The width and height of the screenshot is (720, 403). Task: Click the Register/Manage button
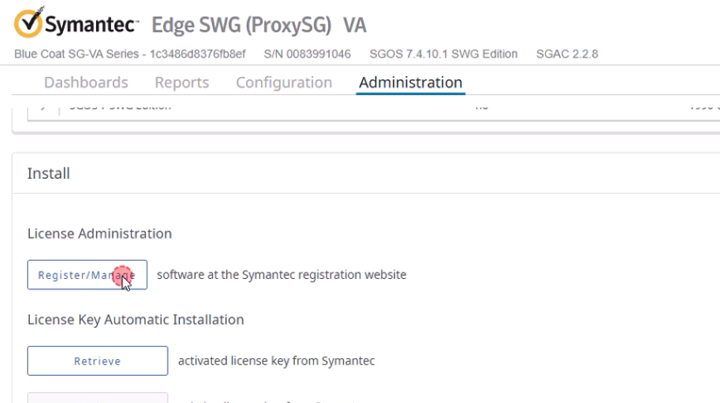click(x=87, y=275)
